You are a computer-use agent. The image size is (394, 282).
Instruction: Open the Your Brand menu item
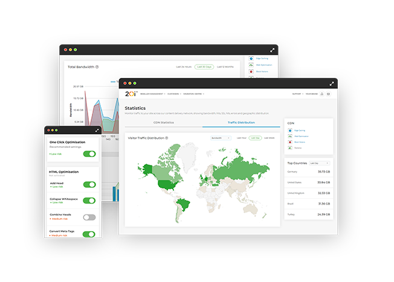tap(312, 94)
